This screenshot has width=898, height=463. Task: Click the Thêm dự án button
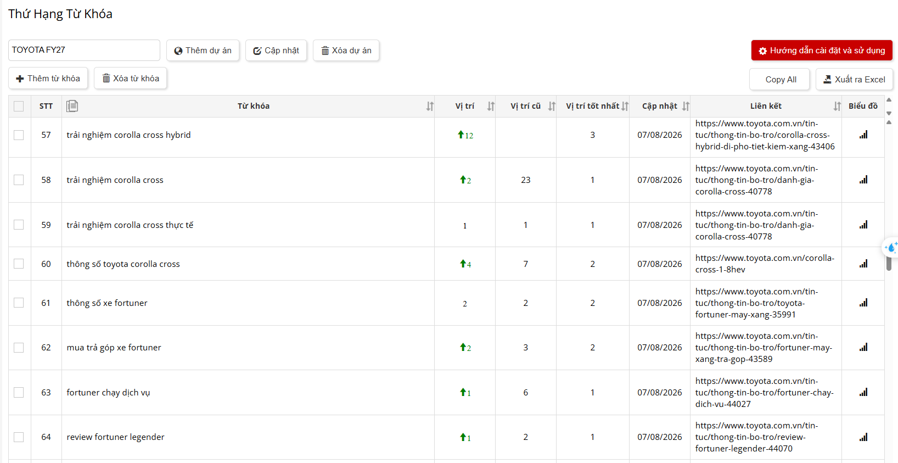coord(203,51)
